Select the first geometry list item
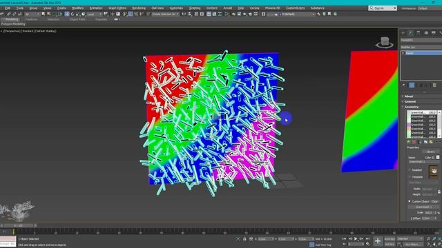This screenshot has height=248, width=442. (x=423, y=112)
